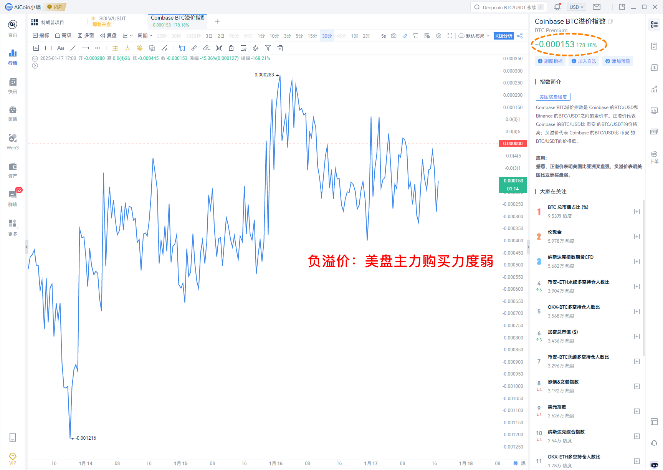The image size is (663, 470).
Task: Open the 特朗普项目 grid tab
Action: (x=48, y=22)
